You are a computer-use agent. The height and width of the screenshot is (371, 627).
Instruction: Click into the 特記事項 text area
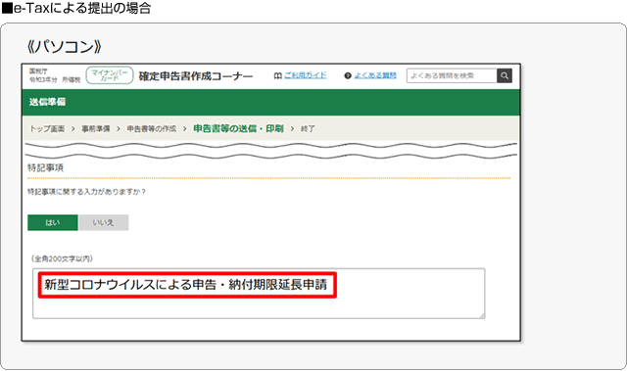tap(259, 294)
